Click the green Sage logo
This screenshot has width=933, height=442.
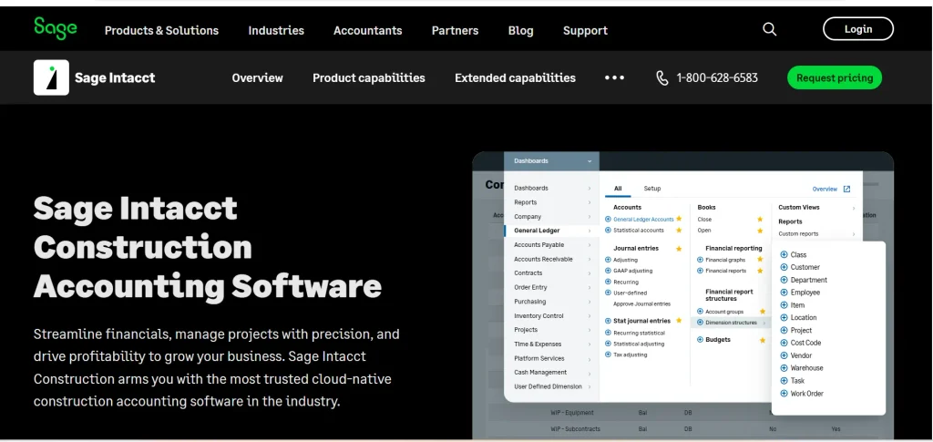click(56, 28)
